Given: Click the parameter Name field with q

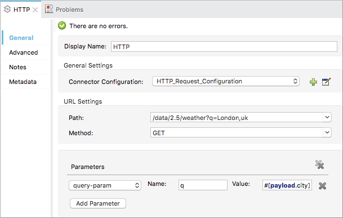Looking at the screenshot, I should pyautogui.click(x=203, y=185).
